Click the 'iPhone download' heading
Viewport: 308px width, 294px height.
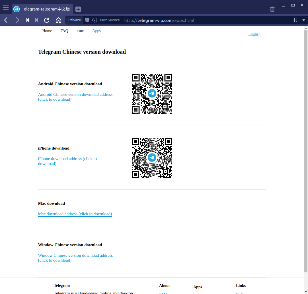tap(54, 148)
